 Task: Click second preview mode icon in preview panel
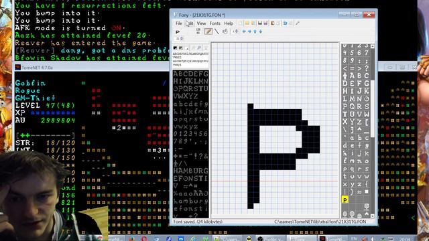(180, 48)
